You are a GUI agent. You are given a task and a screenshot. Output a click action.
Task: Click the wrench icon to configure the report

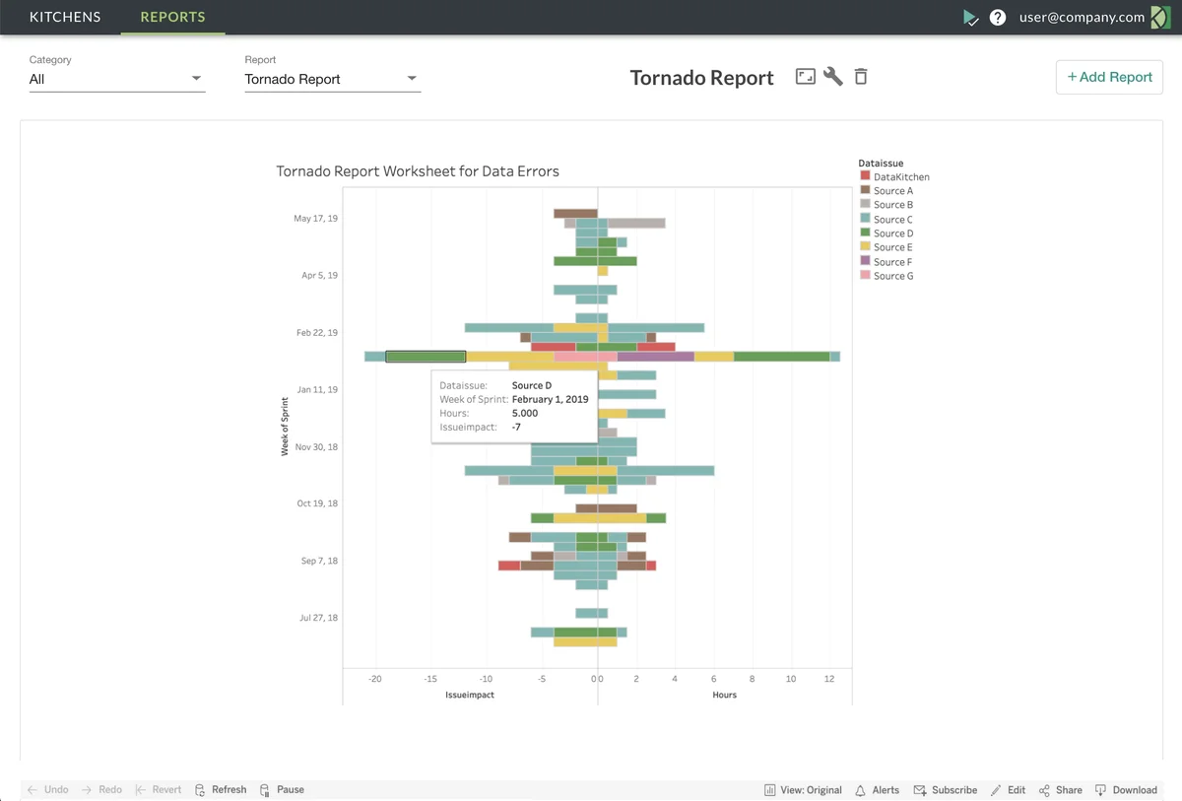point(833,76)
